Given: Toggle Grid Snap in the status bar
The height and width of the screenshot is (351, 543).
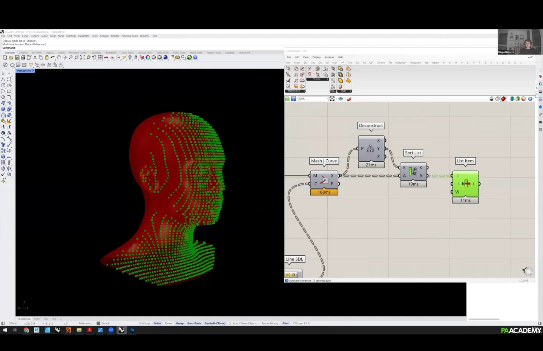Looking at the screenshot, I should 144,324.
